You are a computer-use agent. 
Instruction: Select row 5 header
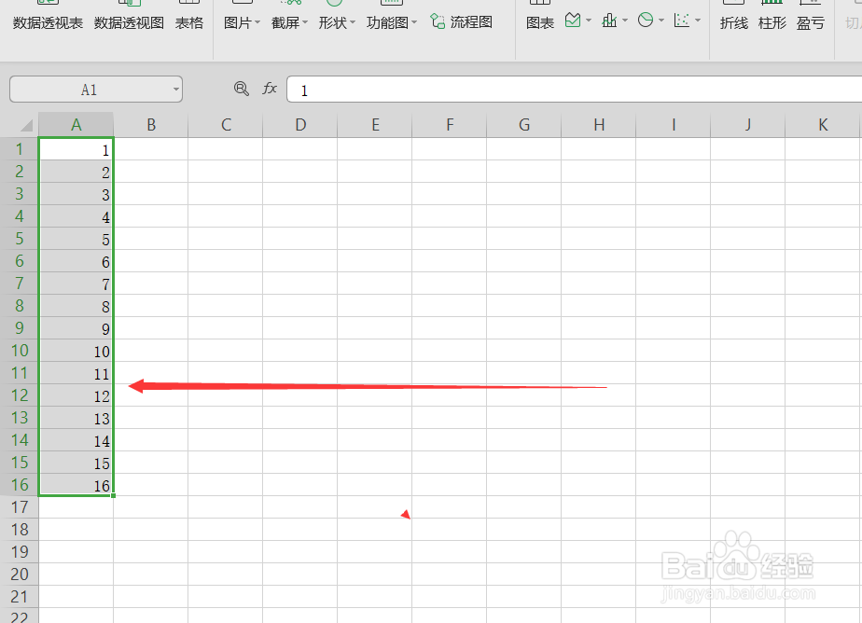20,239
